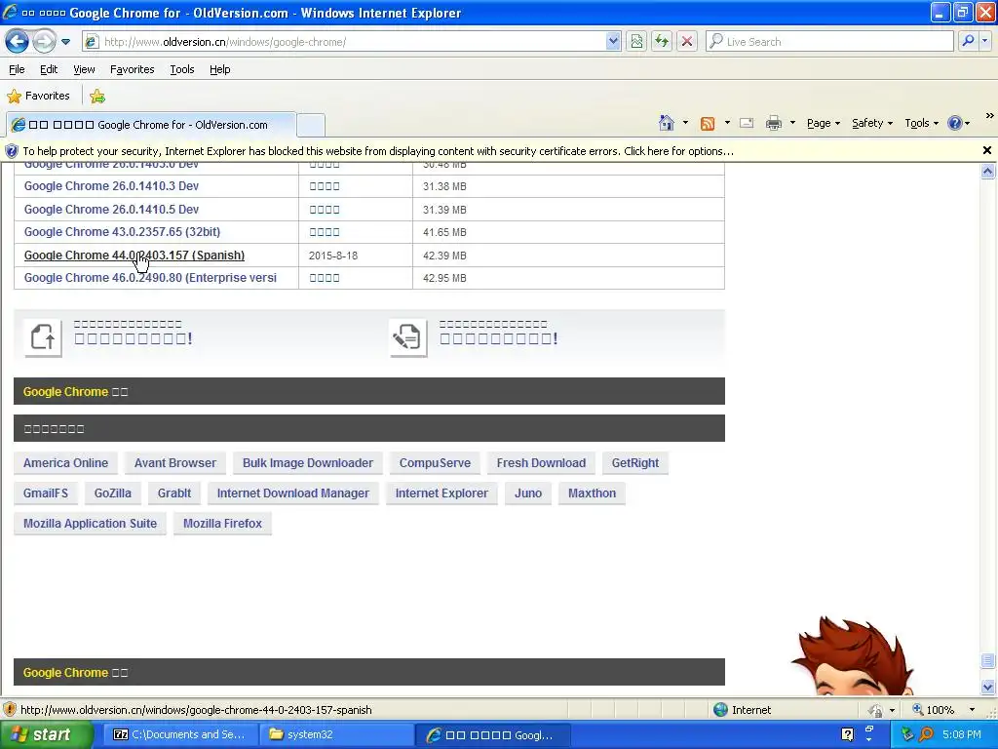Click the Refresh page icon

662,42
